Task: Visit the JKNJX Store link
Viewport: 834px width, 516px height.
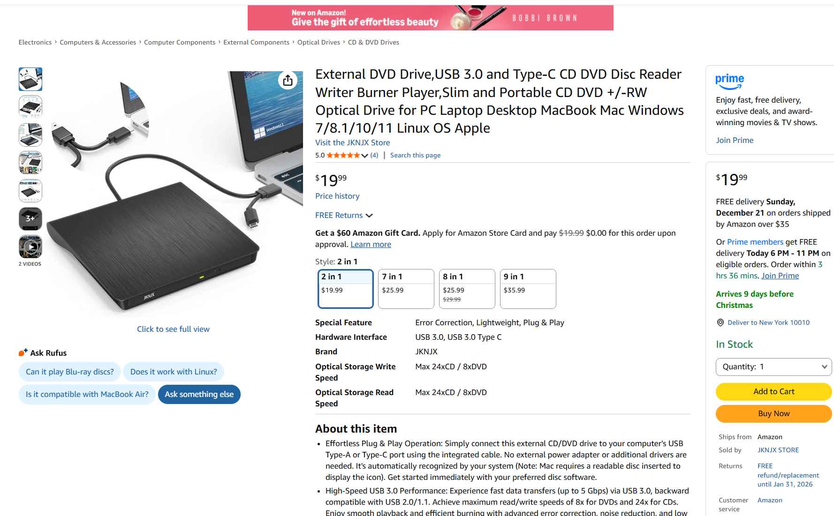Action: [x=352, y=142]
